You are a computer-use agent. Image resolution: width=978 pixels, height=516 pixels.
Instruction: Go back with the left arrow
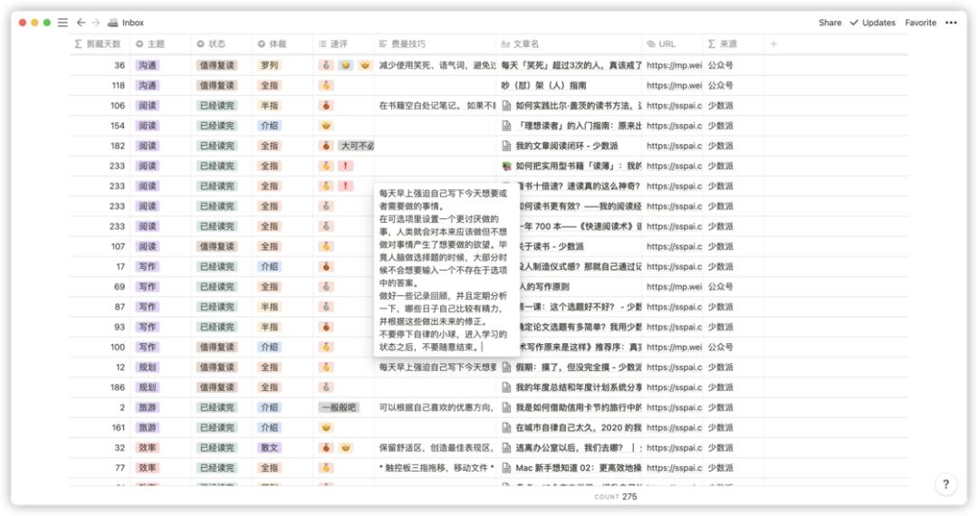(81, 23)
